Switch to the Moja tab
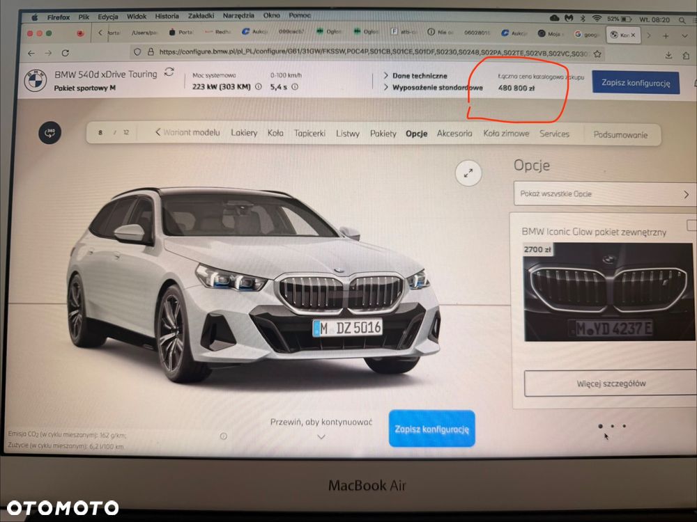 click(550, 33)
